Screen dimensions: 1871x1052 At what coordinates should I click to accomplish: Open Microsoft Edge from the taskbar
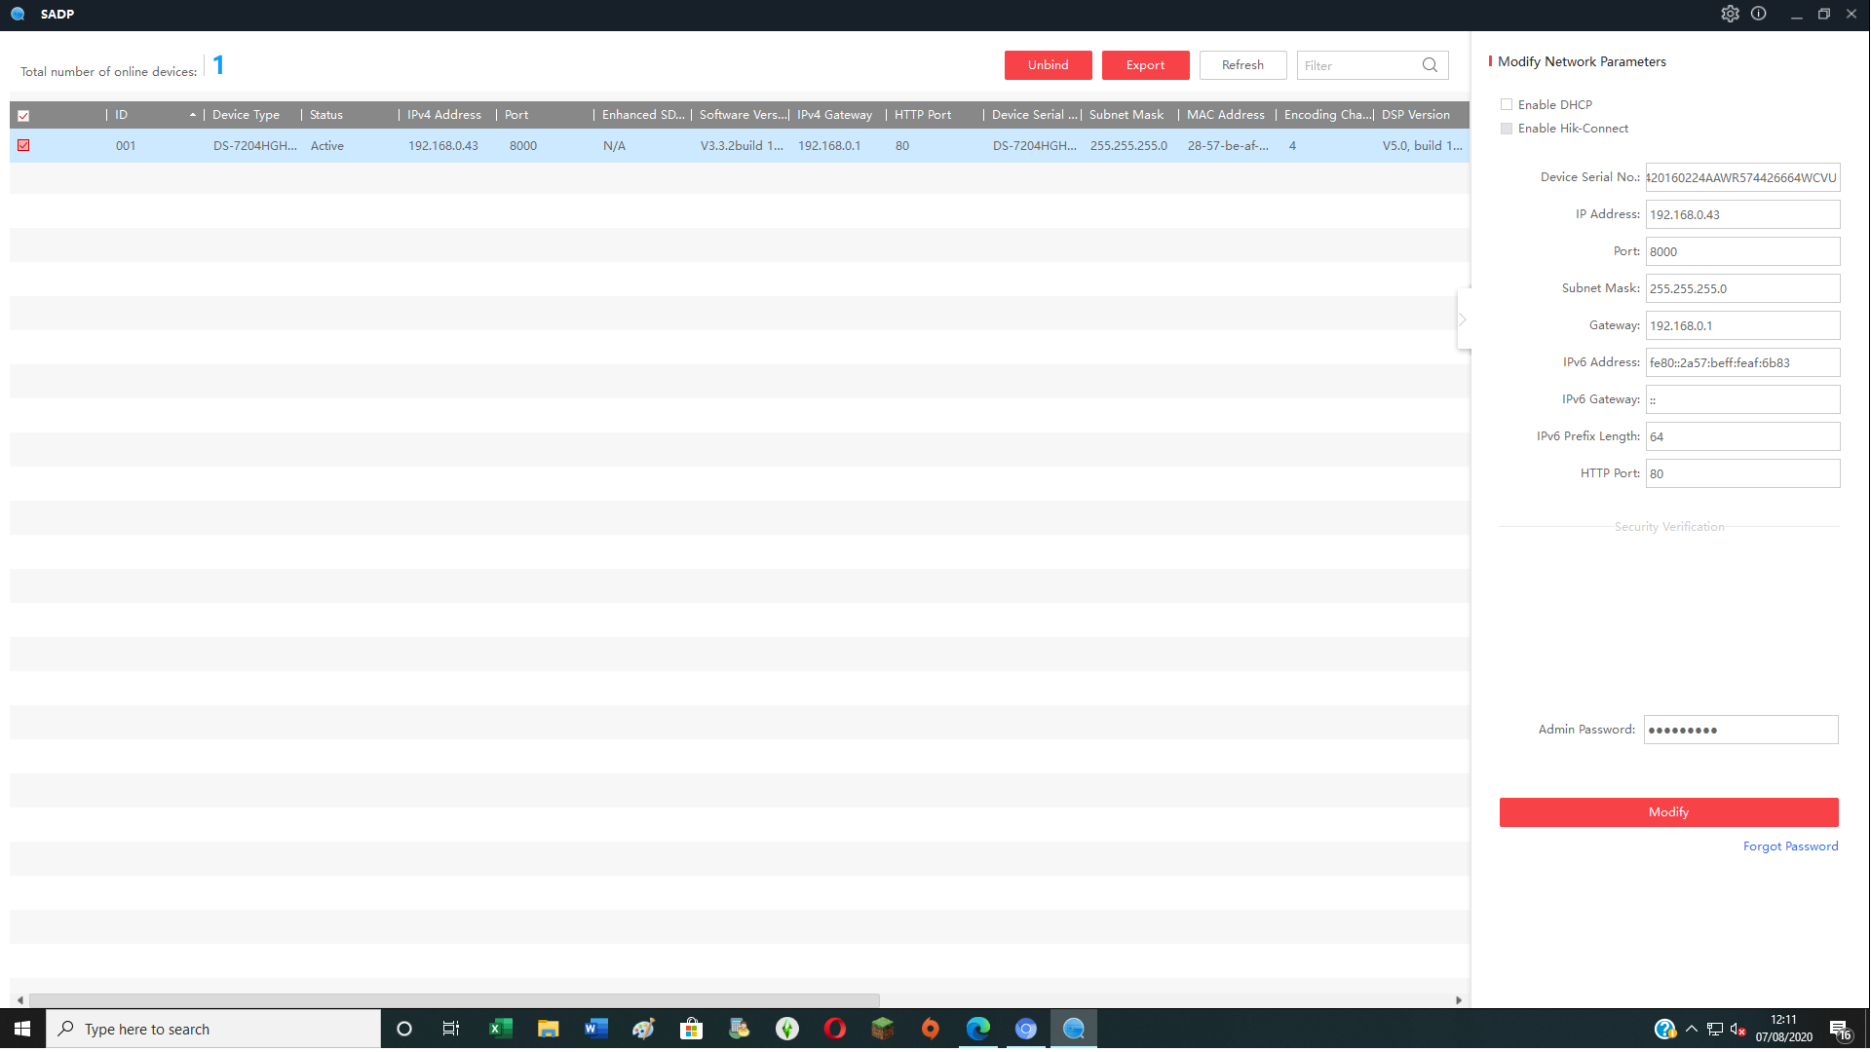pyautogui.click(x=977, y=1029)
